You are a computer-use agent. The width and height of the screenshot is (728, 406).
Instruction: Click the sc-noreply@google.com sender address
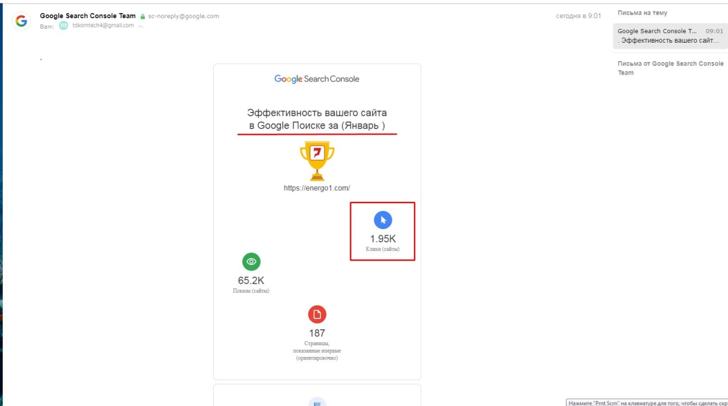184,16
